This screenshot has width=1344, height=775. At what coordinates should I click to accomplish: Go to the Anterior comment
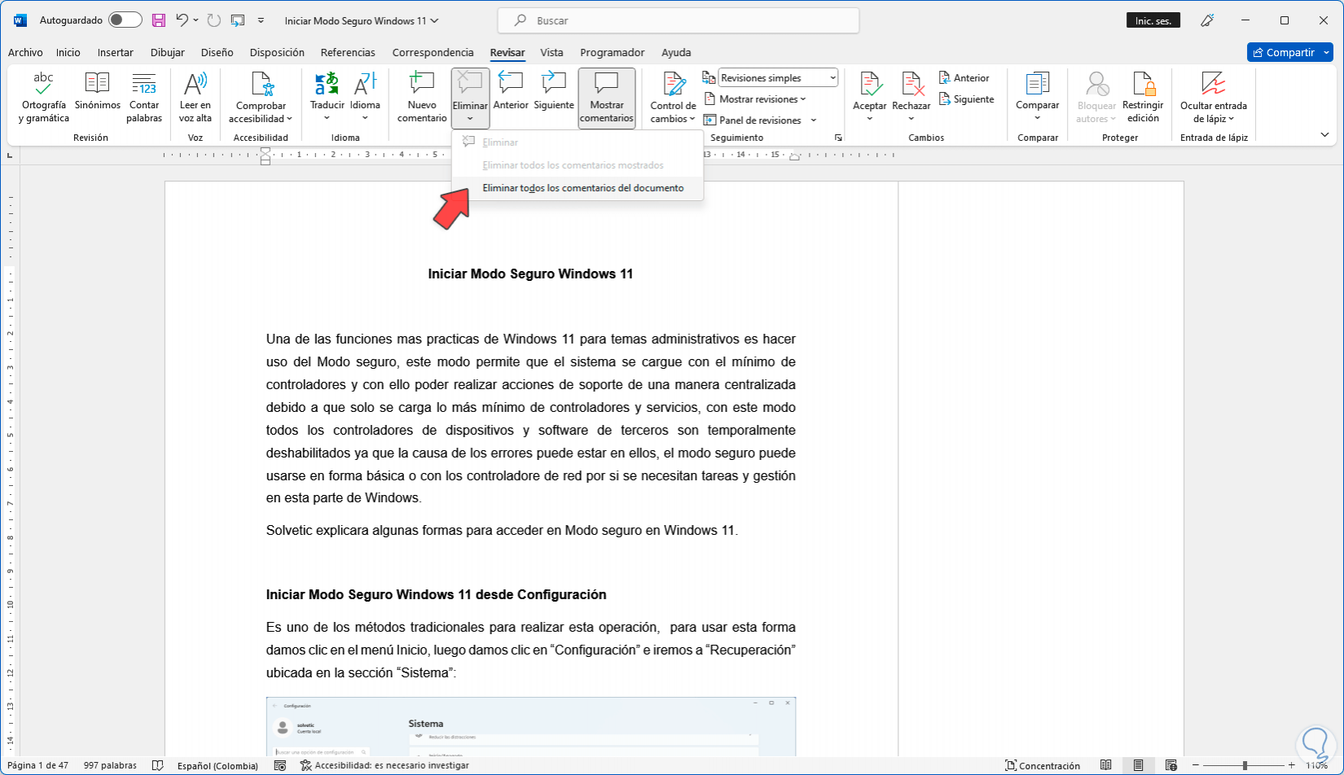(x=511, y=91)
